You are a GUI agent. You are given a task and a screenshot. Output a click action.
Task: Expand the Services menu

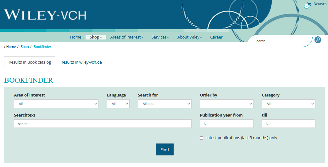tap(160, 37)
